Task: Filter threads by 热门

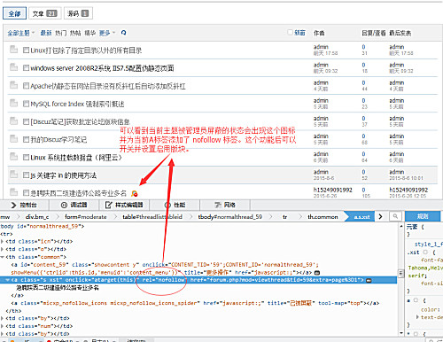Action: click(61, 33)
